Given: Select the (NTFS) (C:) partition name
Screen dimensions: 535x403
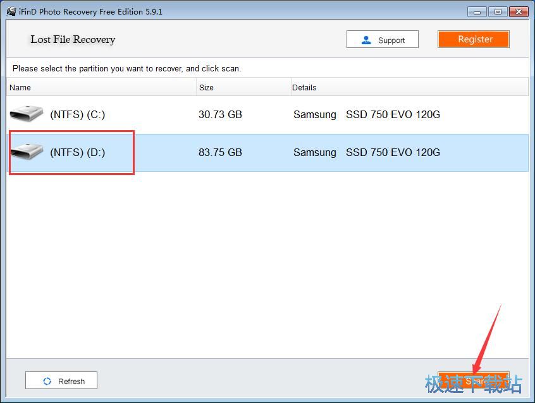Looking at the screenshot, I should (x=77, y=114).
